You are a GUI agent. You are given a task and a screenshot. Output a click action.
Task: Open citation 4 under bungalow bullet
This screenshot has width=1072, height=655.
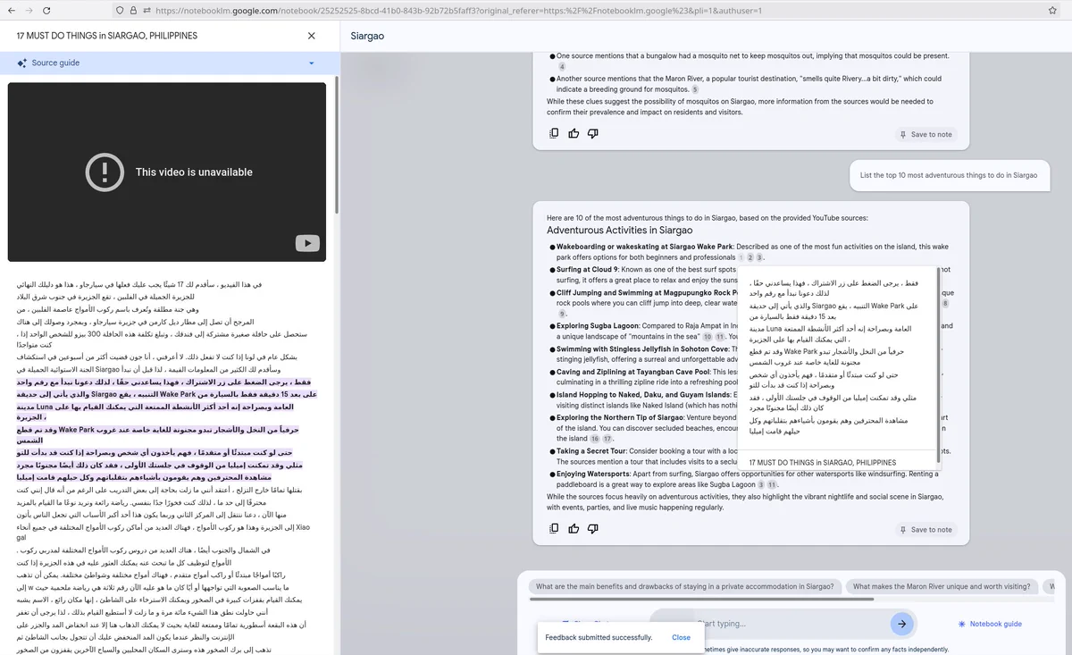(x=562, y=67)
